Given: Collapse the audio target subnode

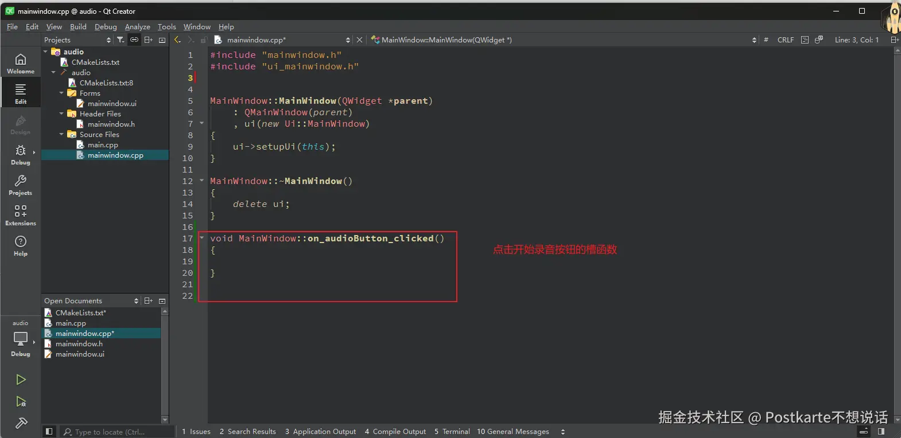Looking at the screenshot, I should pos(53,72).
